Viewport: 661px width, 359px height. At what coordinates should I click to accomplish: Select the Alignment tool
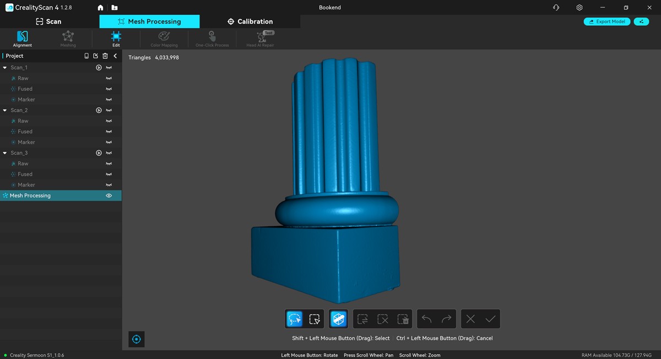[23, 39]
